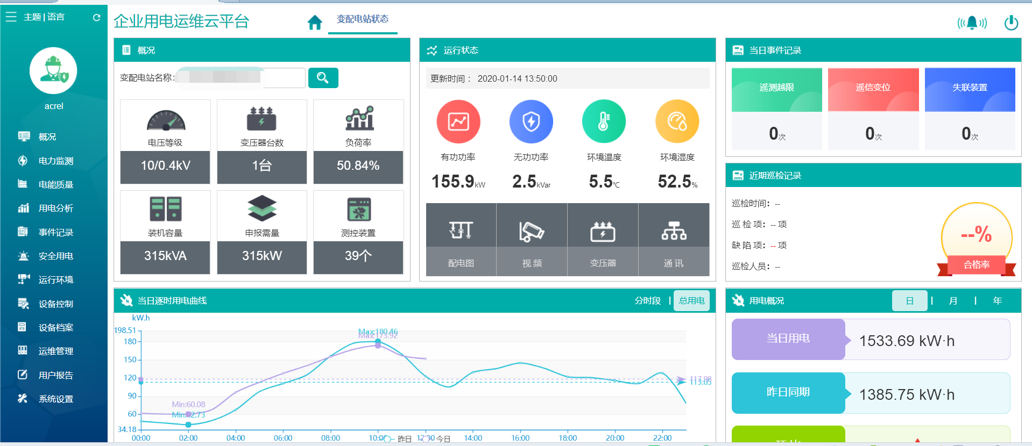The height and width of the screenshot is (446, 1032).
Task: Click the alarm bell notification icon
Action: point(972,23)
